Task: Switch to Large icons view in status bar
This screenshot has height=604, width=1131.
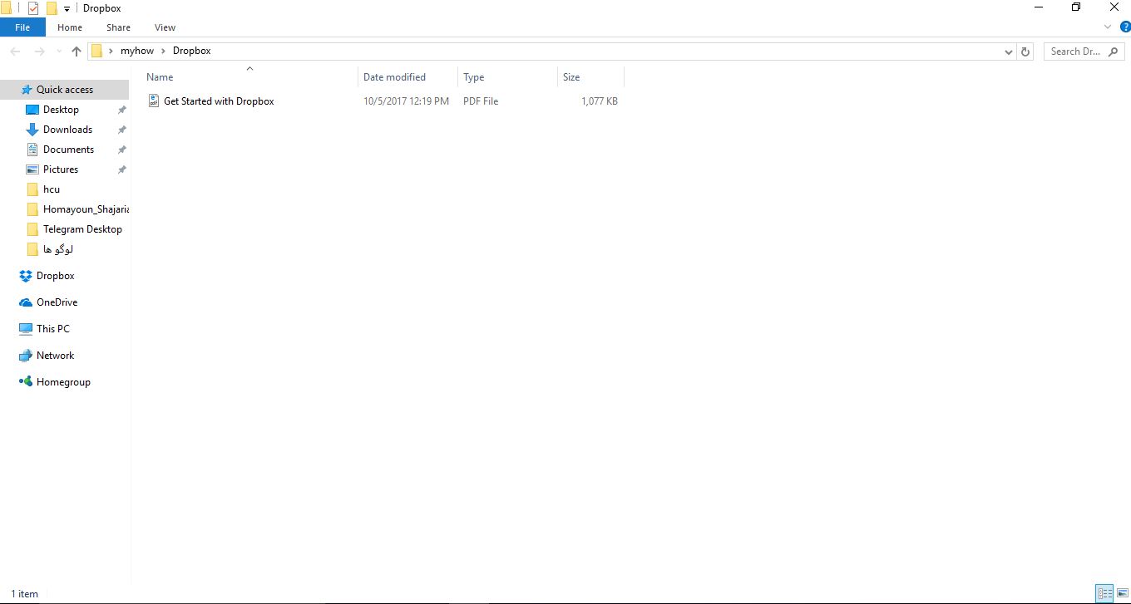Action: [x=1122, y=593]
